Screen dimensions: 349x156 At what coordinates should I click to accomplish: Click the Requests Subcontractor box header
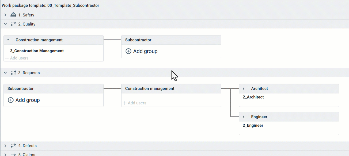pos(54,89)
